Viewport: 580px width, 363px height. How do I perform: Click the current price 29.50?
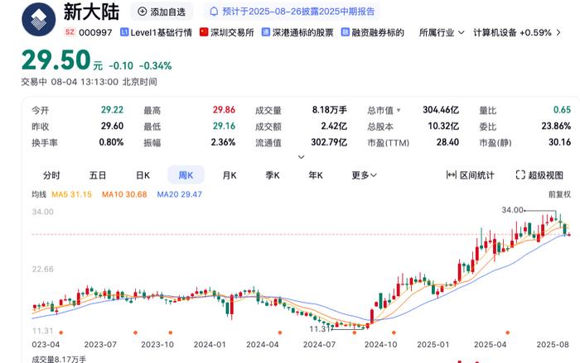click(56, 60)
